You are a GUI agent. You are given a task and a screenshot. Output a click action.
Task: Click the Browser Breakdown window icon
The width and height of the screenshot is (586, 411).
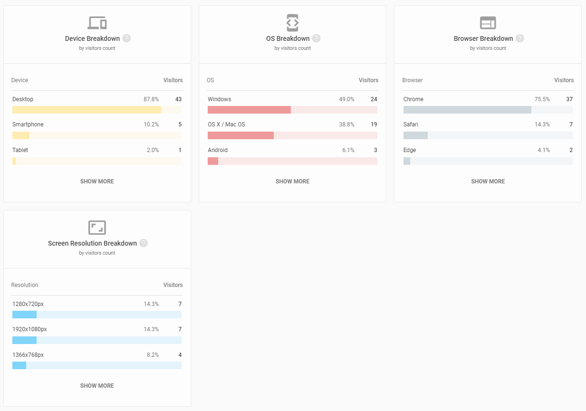point(488,23)
